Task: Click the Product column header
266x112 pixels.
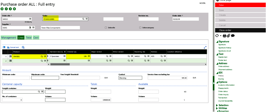Action: point(30,52)
